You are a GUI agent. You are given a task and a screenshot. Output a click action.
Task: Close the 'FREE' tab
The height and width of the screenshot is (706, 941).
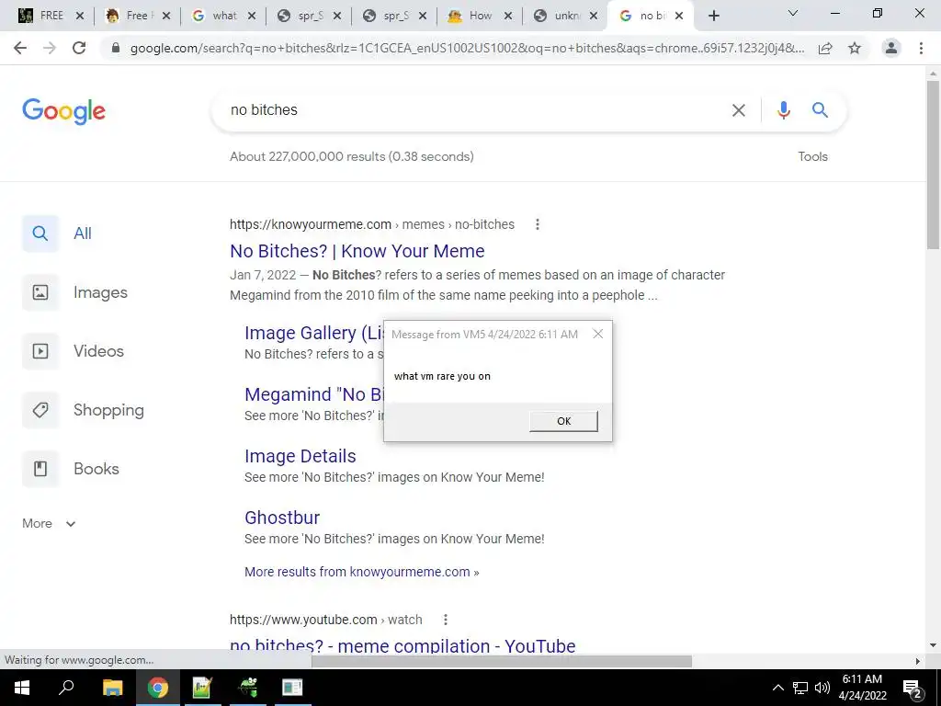(80, 17)
